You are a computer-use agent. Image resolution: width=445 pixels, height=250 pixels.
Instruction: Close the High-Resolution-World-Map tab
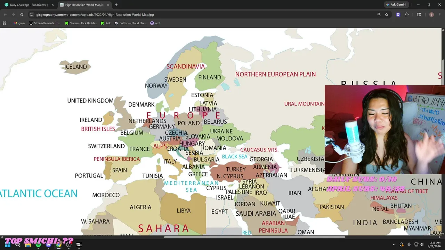click(108, 5)
